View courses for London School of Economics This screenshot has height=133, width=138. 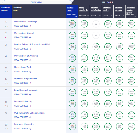pyautogui.click(x=23, y=49)
